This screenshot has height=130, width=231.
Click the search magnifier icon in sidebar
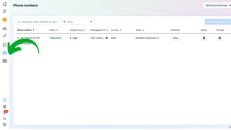click(x=4, y=118)
